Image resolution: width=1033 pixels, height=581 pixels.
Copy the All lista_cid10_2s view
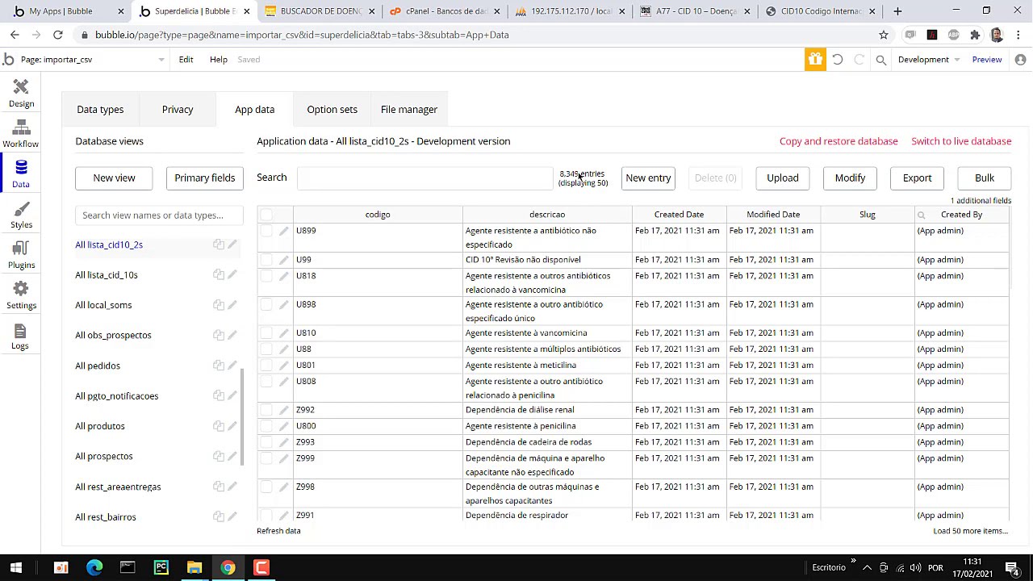pos(218,245)
